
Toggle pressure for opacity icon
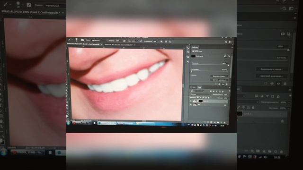point(125,41)
